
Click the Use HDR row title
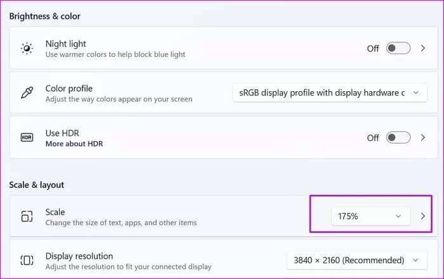(62, 133)
